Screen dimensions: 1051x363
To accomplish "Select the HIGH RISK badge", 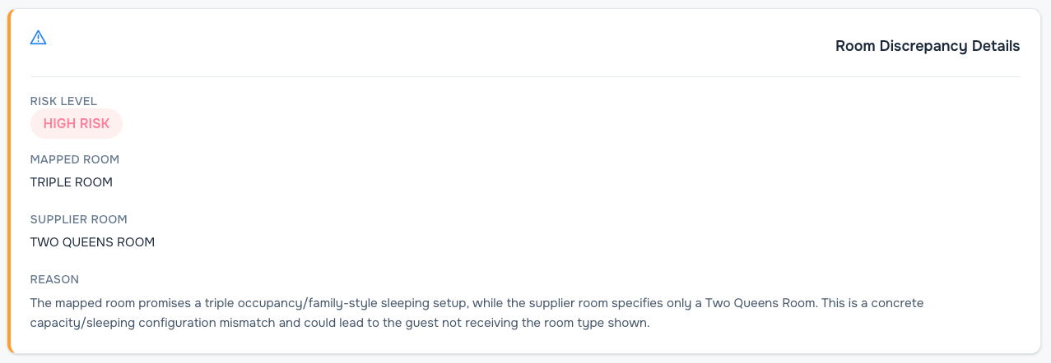I will point(77,123).
